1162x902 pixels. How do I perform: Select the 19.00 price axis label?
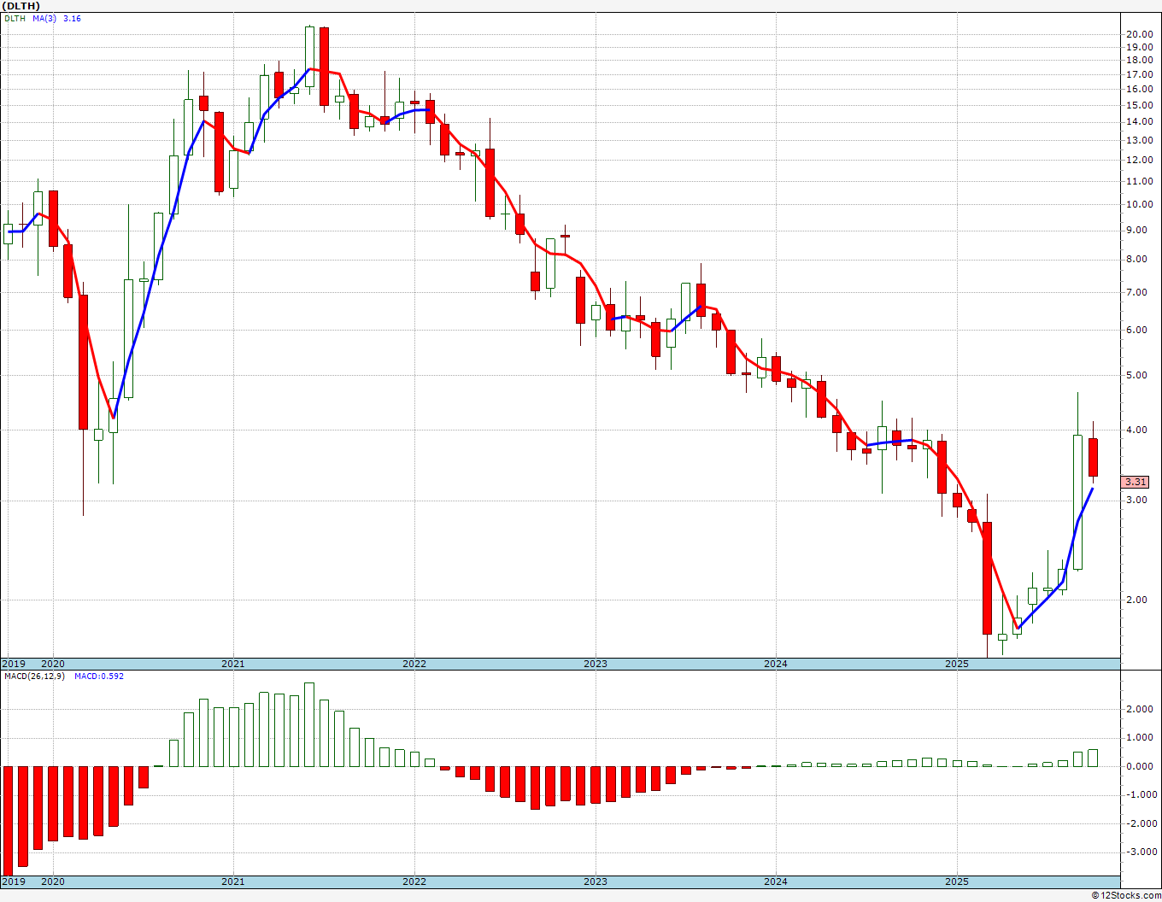pyautogui.click(x=1138, y=47)
